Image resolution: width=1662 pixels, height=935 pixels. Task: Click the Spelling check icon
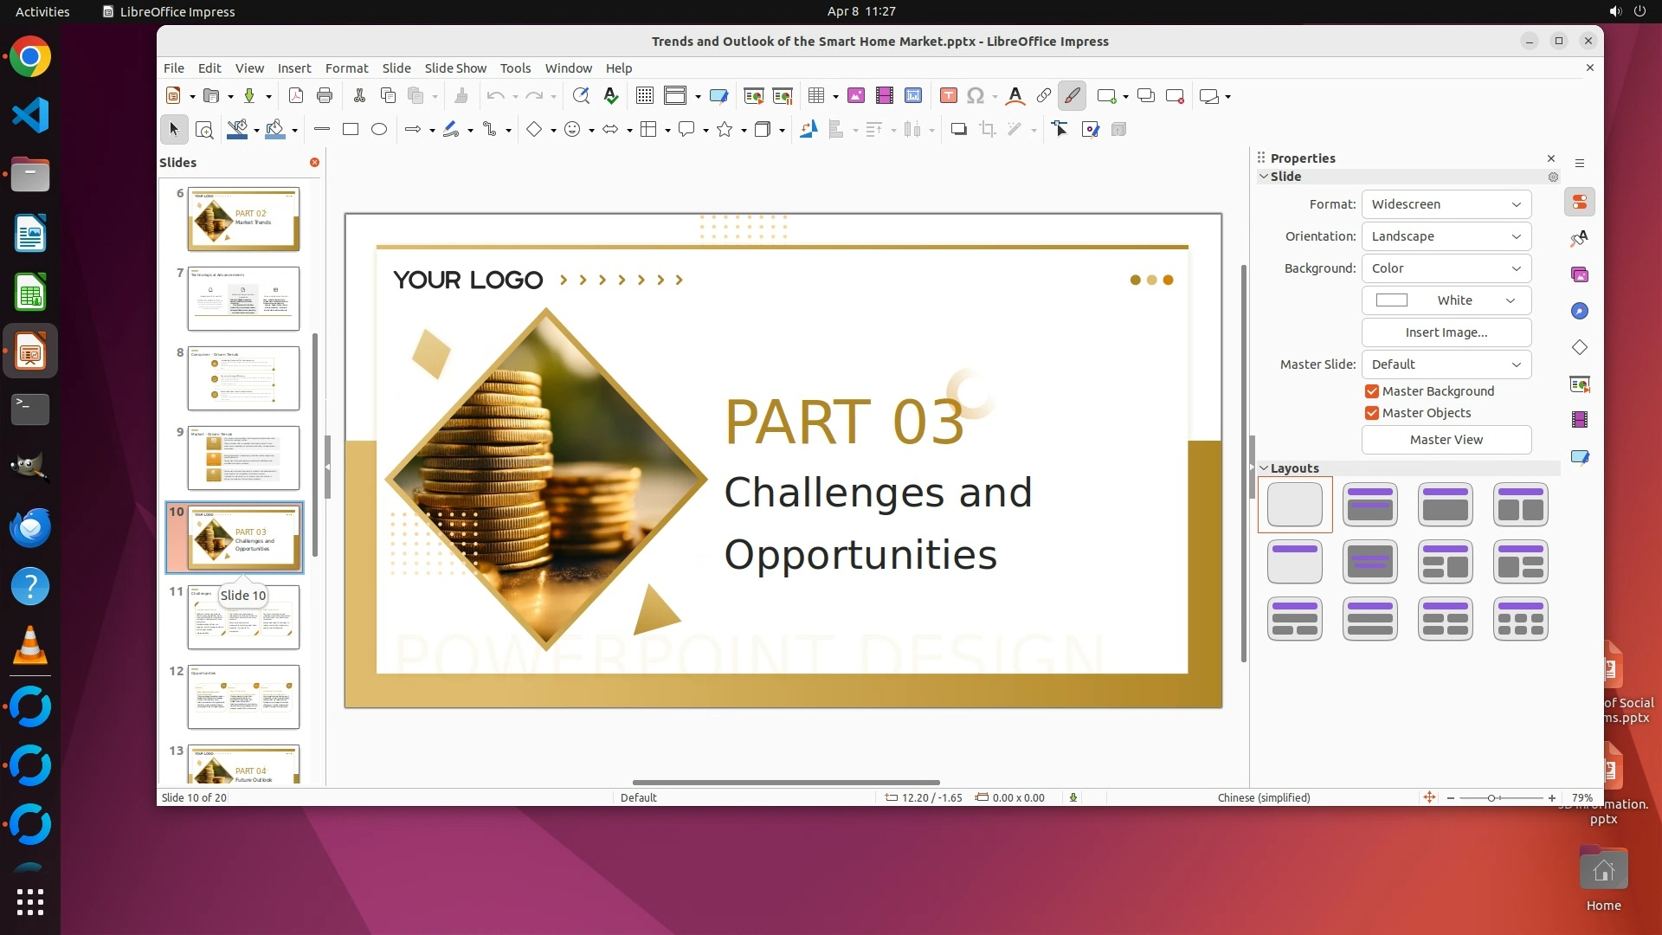pos(611,96)
